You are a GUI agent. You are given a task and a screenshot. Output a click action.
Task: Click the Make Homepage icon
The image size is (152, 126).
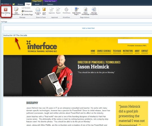pos(86,9)
